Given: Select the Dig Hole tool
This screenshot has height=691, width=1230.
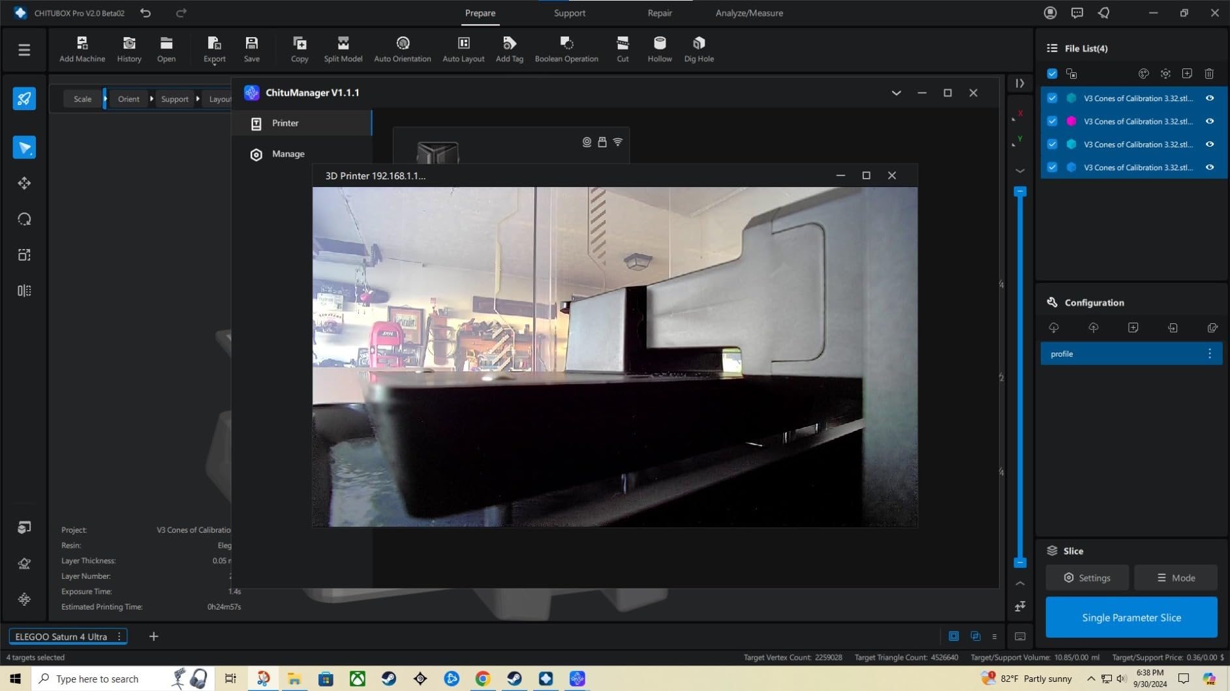Looking at the screenshot, I should (699, 50).
